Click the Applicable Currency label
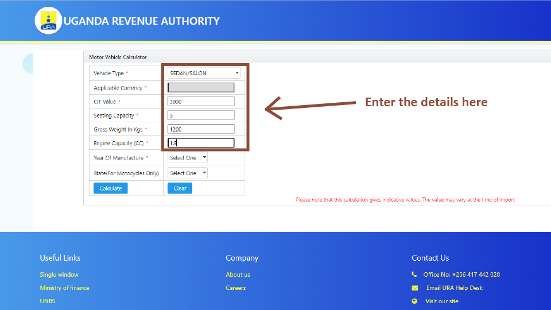 pos(118,88)
